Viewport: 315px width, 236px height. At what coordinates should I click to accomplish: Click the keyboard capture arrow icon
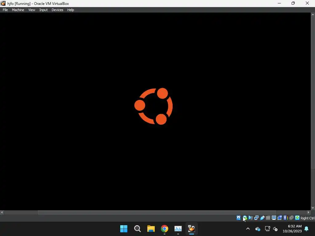[297, 218]
